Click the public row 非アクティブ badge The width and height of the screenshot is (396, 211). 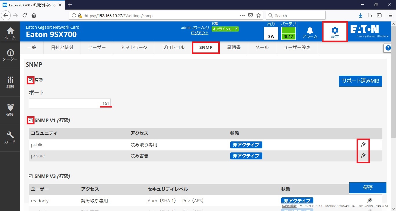(246, 145)
